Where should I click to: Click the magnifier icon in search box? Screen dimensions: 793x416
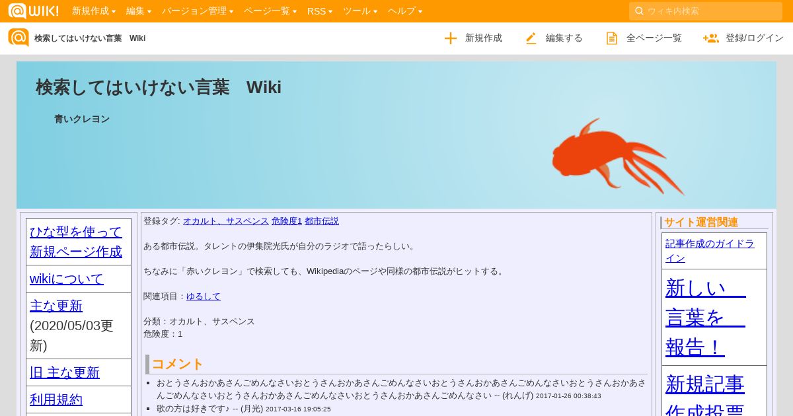tap(639, 11)
